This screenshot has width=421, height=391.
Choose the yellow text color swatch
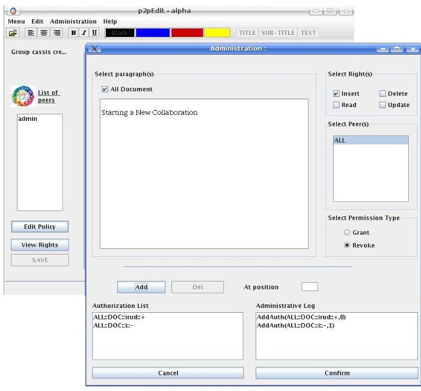tap(217, 32)
